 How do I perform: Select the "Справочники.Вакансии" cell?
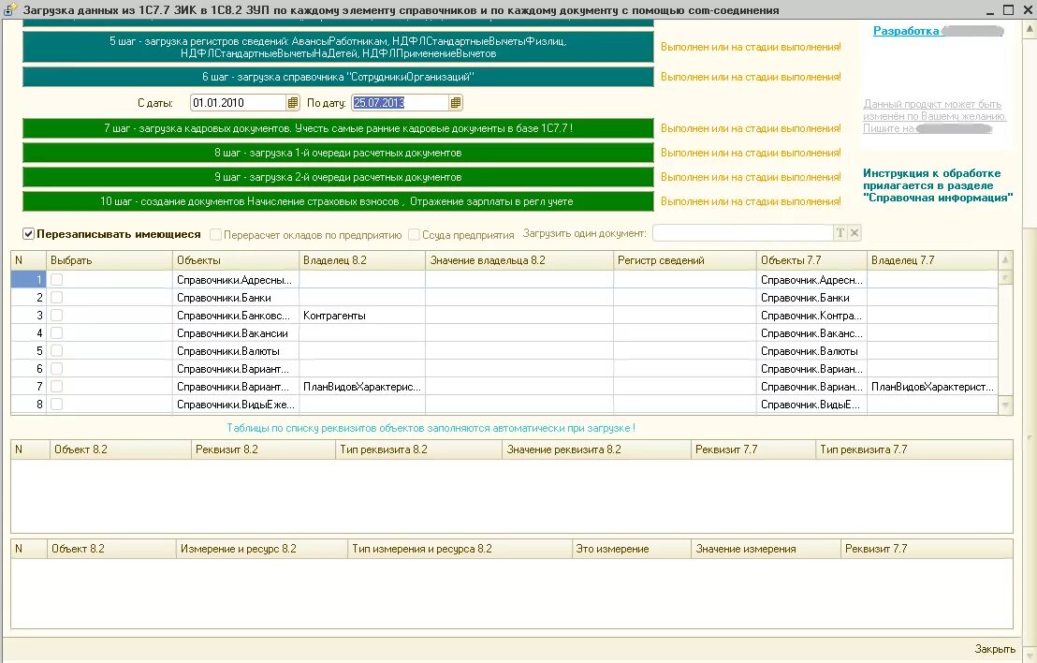click(x=236, y=333)
